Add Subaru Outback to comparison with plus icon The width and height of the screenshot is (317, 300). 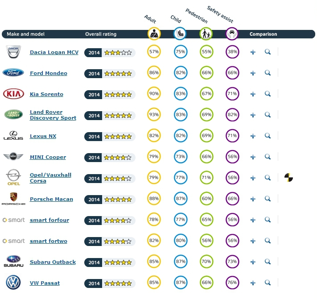(x=253, y=262)
